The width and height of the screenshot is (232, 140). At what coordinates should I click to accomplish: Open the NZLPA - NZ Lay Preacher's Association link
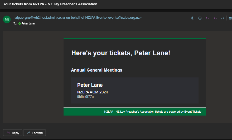click(129, 112)
